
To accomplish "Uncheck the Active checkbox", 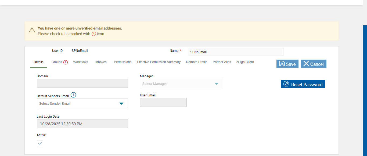I will pyautogui.click(x=40, y=143).
